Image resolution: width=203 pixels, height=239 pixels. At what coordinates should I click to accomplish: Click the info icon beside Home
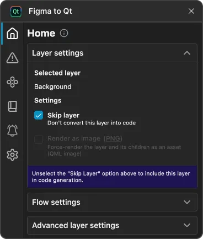64,33
